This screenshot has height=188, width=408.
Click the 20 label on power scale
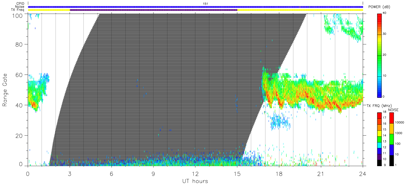(x=385, y=55)
